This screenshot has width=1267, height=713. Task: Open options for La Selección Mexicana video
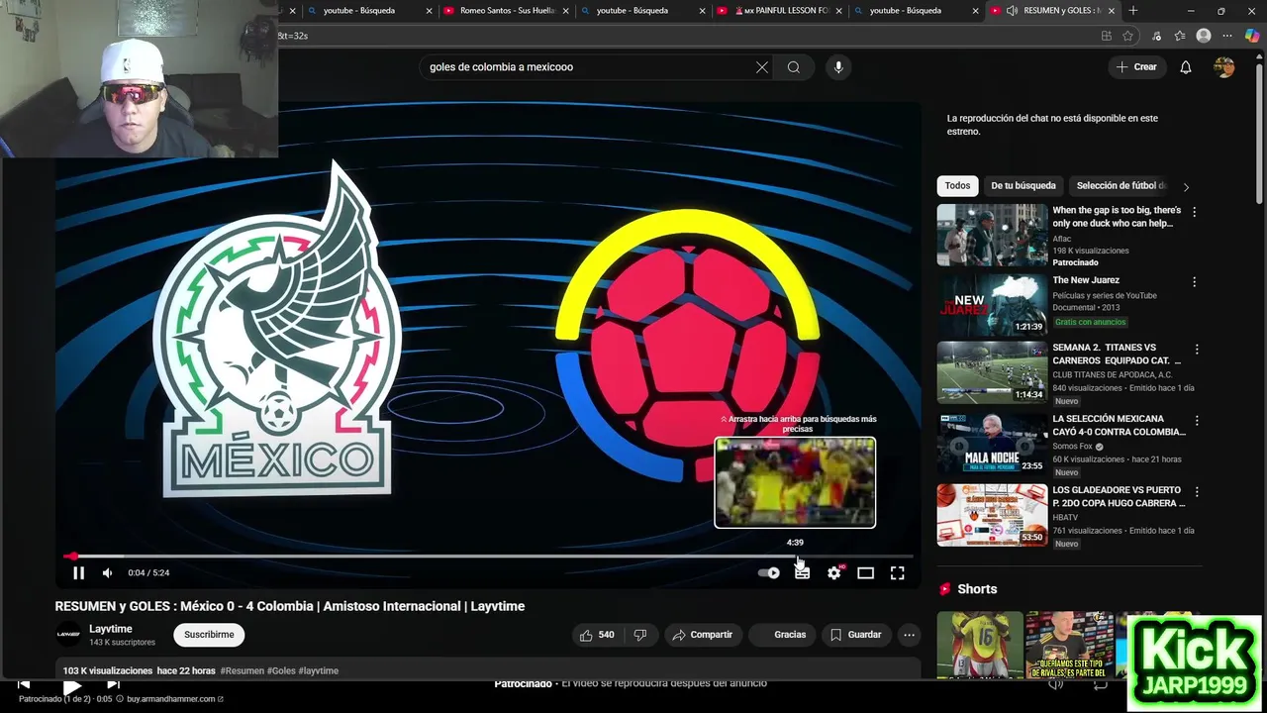click(x=1197, y=421)
